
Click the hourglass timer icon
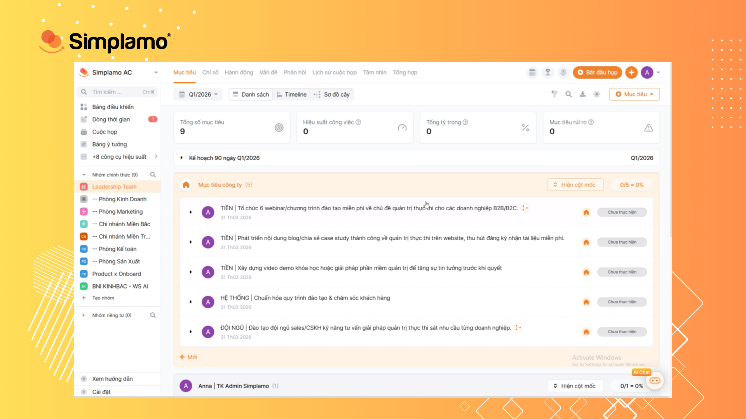point(547,73)
